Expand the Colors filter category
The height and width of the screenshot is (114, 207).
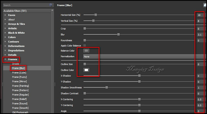[x=5, y=37]
